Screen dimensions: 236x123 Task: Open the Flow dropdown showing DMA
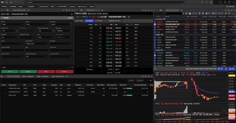click(x=12, y=24)
